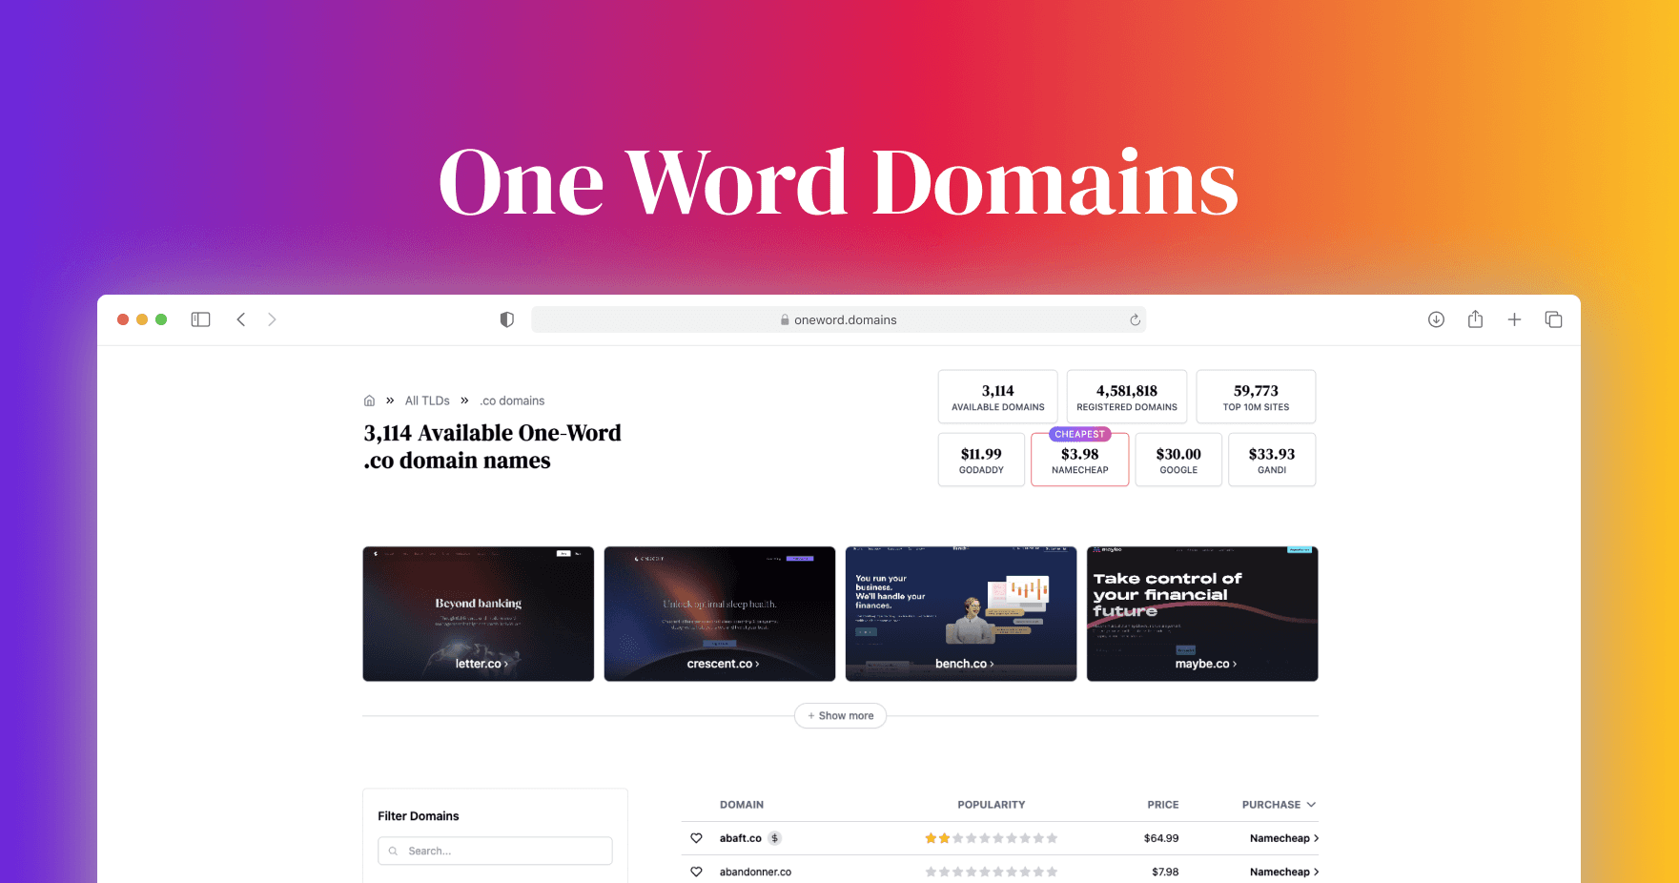
Task: Go back with the left arrow
Action: 241,319
